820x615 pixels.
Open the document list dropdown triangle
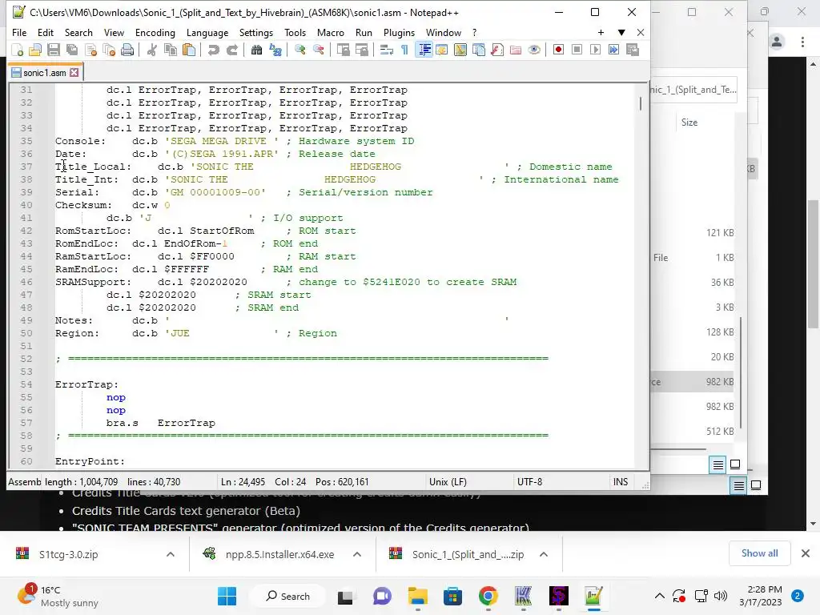621,32
